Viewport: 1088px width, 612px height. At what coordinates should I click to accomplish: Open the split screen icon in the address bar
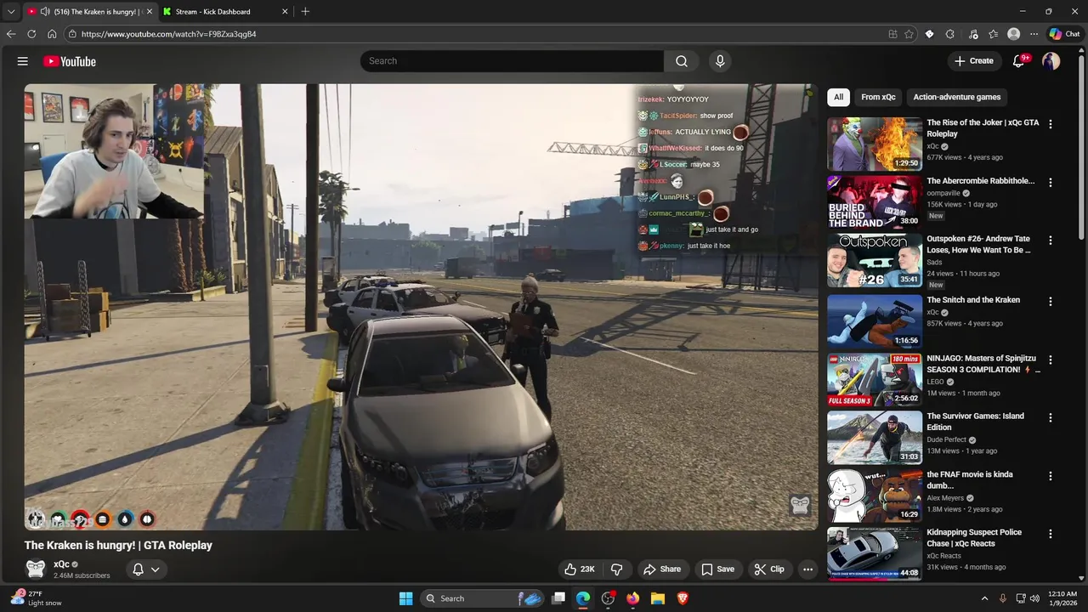pos(892,34)
